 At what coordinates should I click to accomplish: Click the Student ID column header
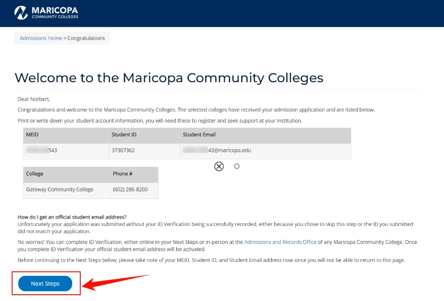[x=124, y=134]
